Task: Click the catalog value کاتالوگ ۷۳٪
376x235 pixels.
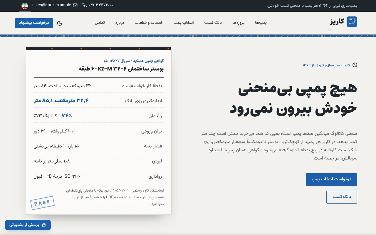Action: (x=45, y=116)
